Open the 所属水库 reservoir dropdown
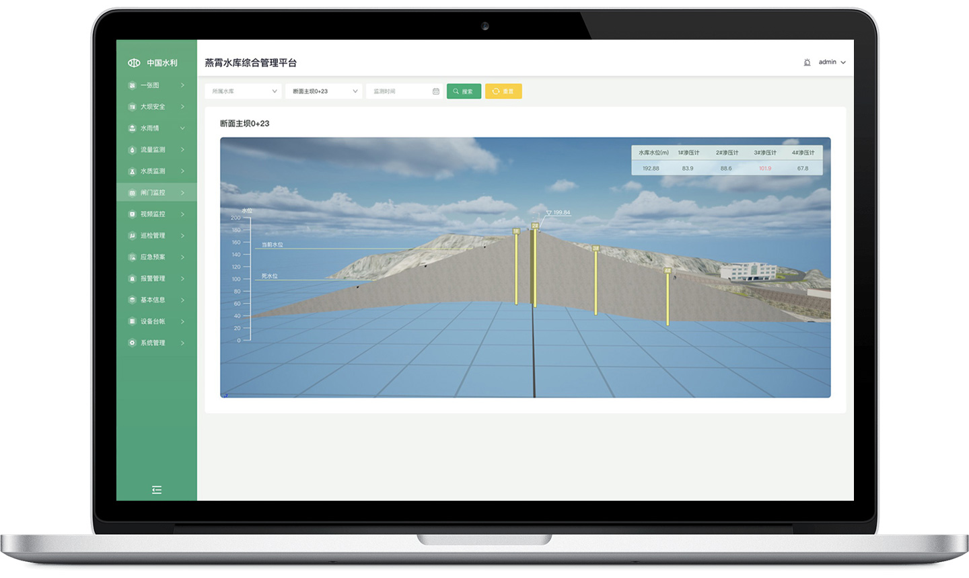This screenshot has width=969, height=578. coord(242,91)
